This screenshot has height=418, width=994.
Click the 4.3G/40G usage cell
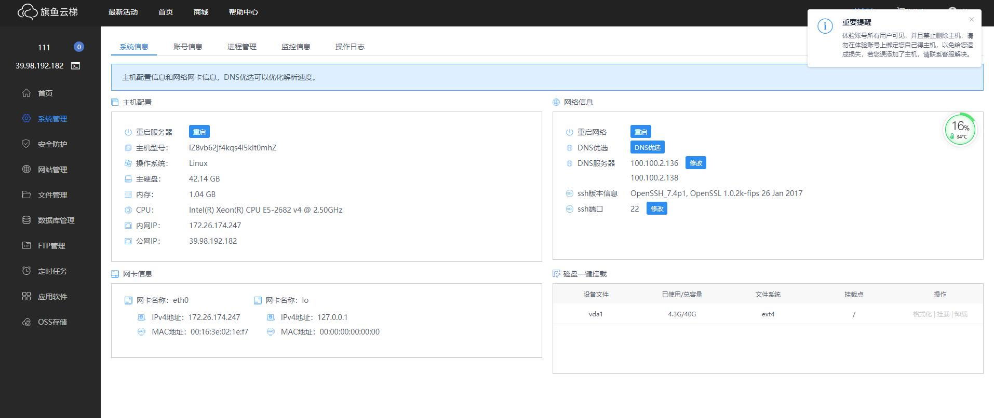point(682,314)
